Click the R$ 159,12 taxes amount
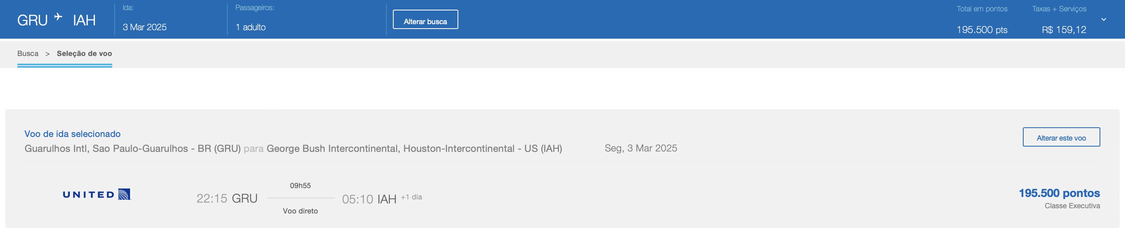 (x=1064, y=29)
